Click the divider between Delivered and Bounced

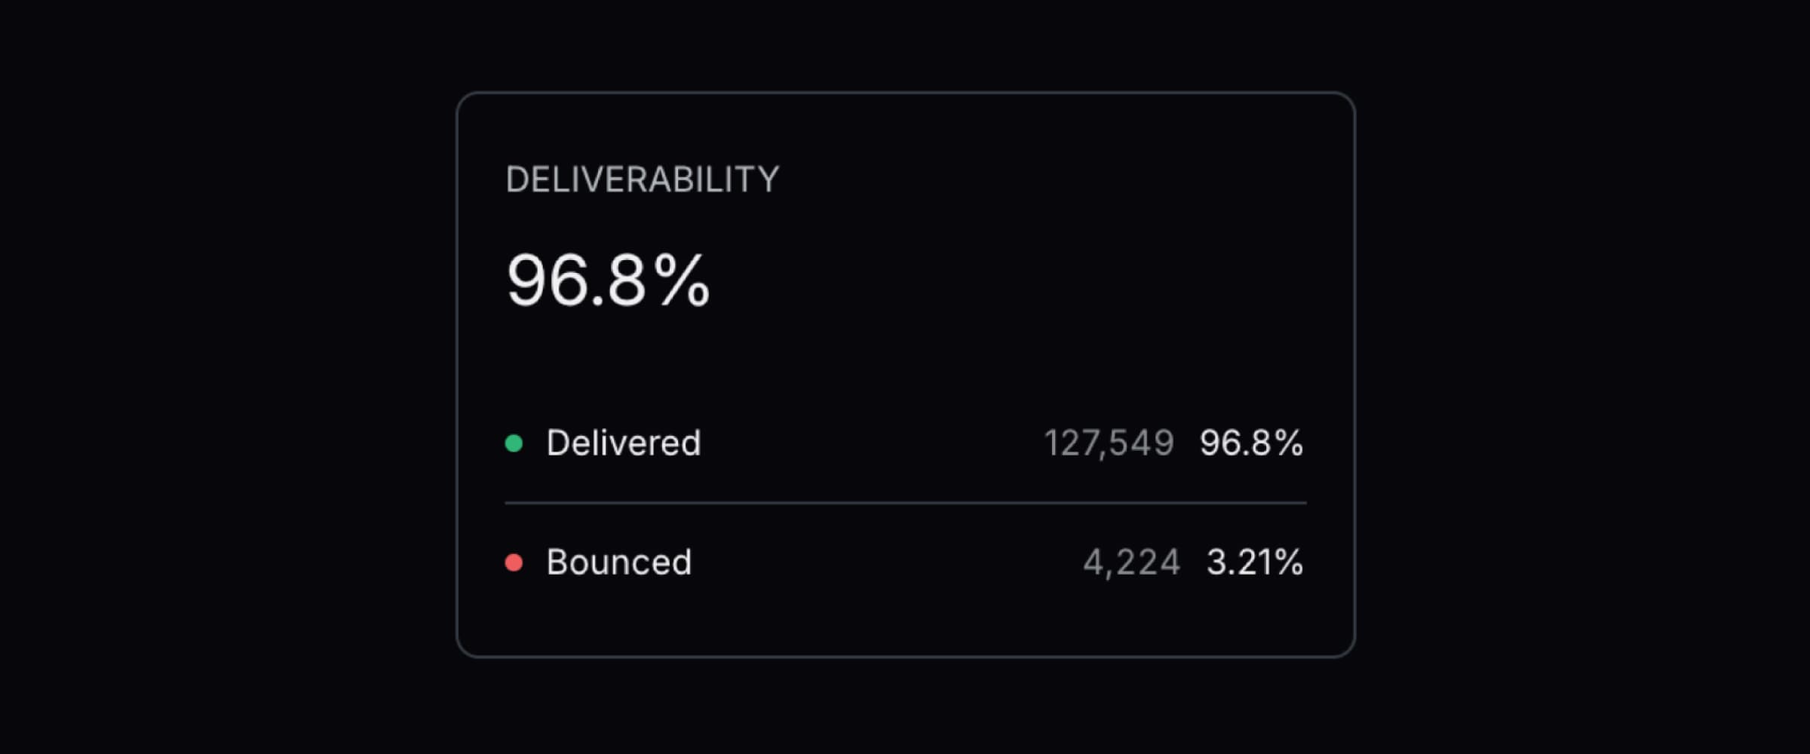tap(905, 503)
